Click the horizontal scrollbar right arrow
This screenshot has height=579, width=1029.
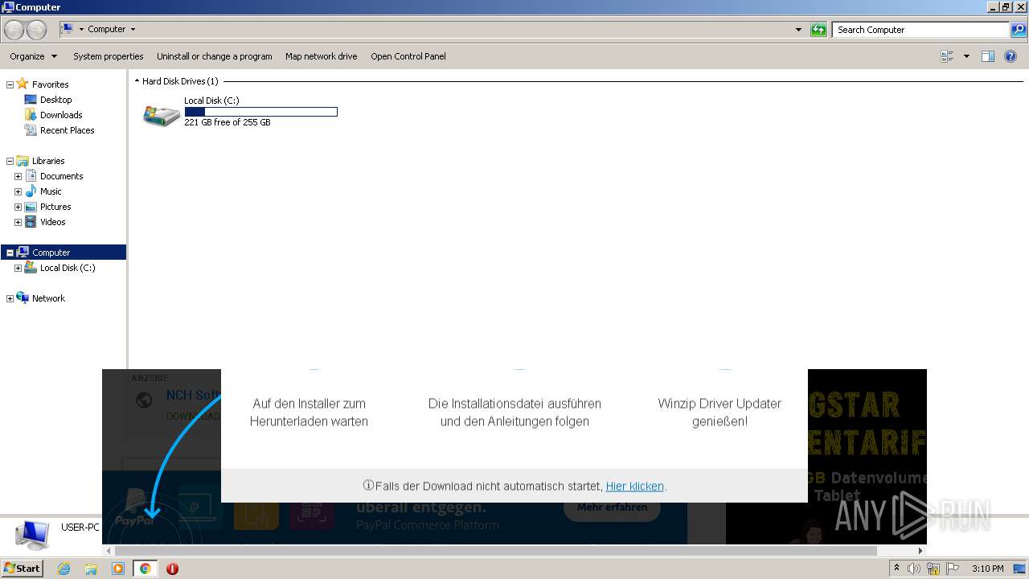920,551
